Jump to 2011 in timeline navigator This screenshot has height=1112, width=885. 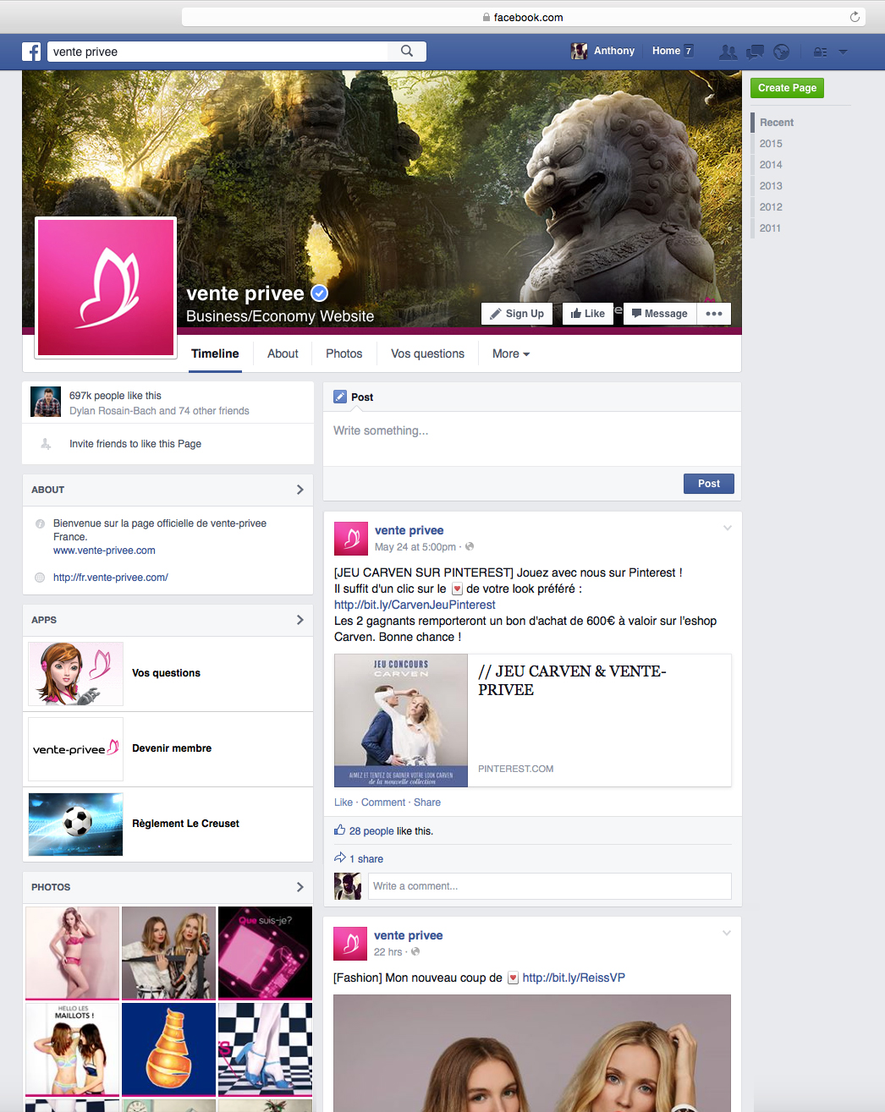pyautogui.click(x=770, y=228)
